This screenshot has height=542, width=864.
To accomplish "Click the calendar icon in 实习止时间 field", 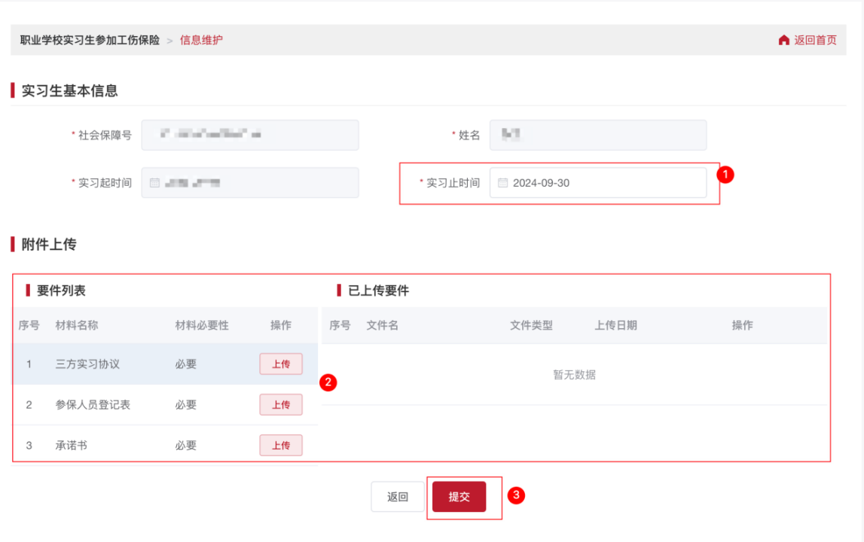I will coord(502,183).
